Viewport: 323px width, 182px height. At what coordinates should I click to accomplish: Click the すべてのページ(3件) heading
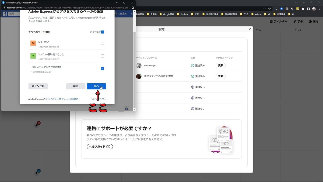pos(39,32)
